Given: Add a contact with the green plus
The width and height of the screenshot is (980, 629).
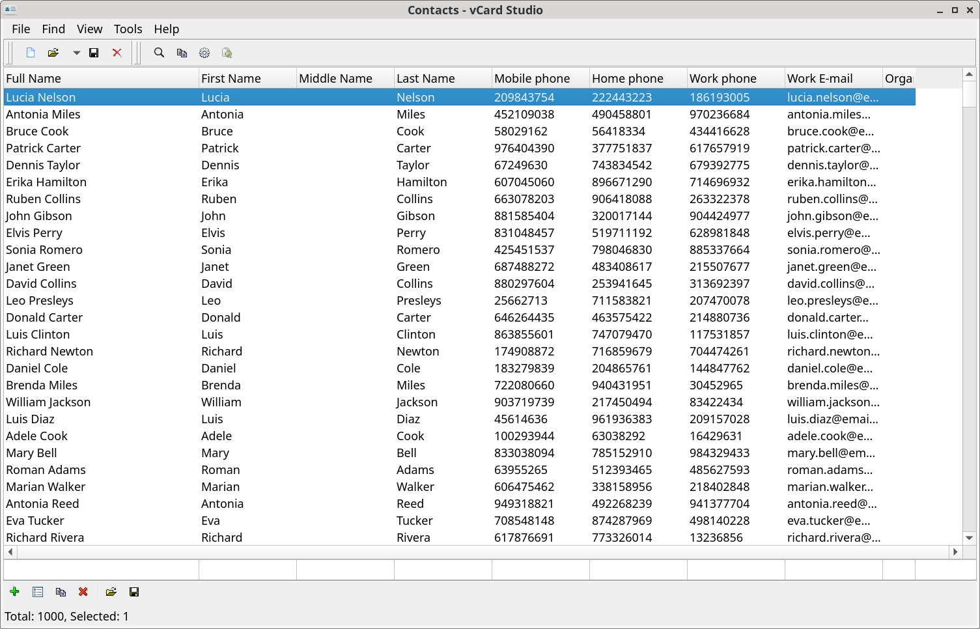Looking at the screenshot, I should 14,592.
